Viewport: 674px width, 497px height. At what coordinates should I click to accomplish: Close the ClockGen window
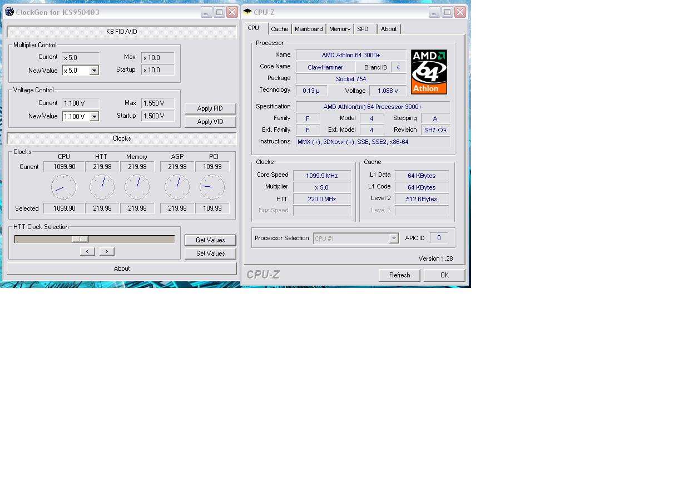click(232, 12)
